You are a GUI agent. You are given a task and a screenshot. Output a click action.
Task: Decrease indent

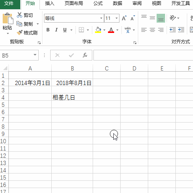(x=173, y=30)
